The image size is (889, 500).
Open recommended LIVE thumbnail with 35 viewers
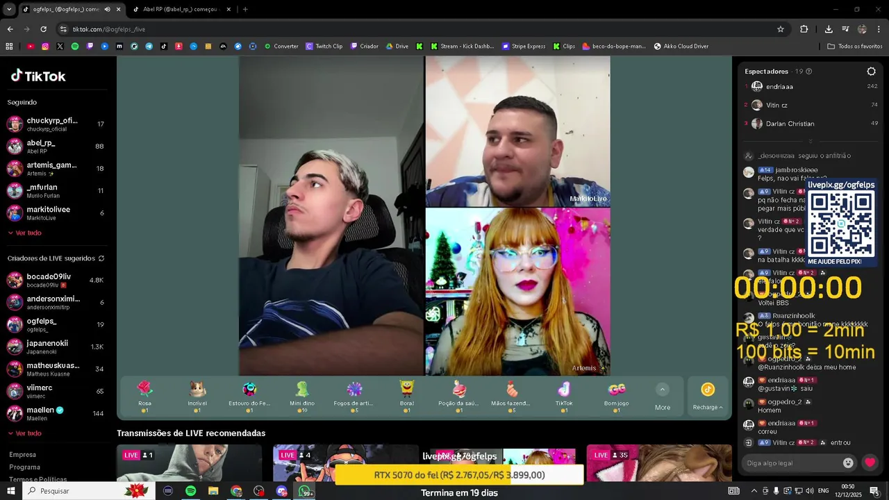coord(659,463)
